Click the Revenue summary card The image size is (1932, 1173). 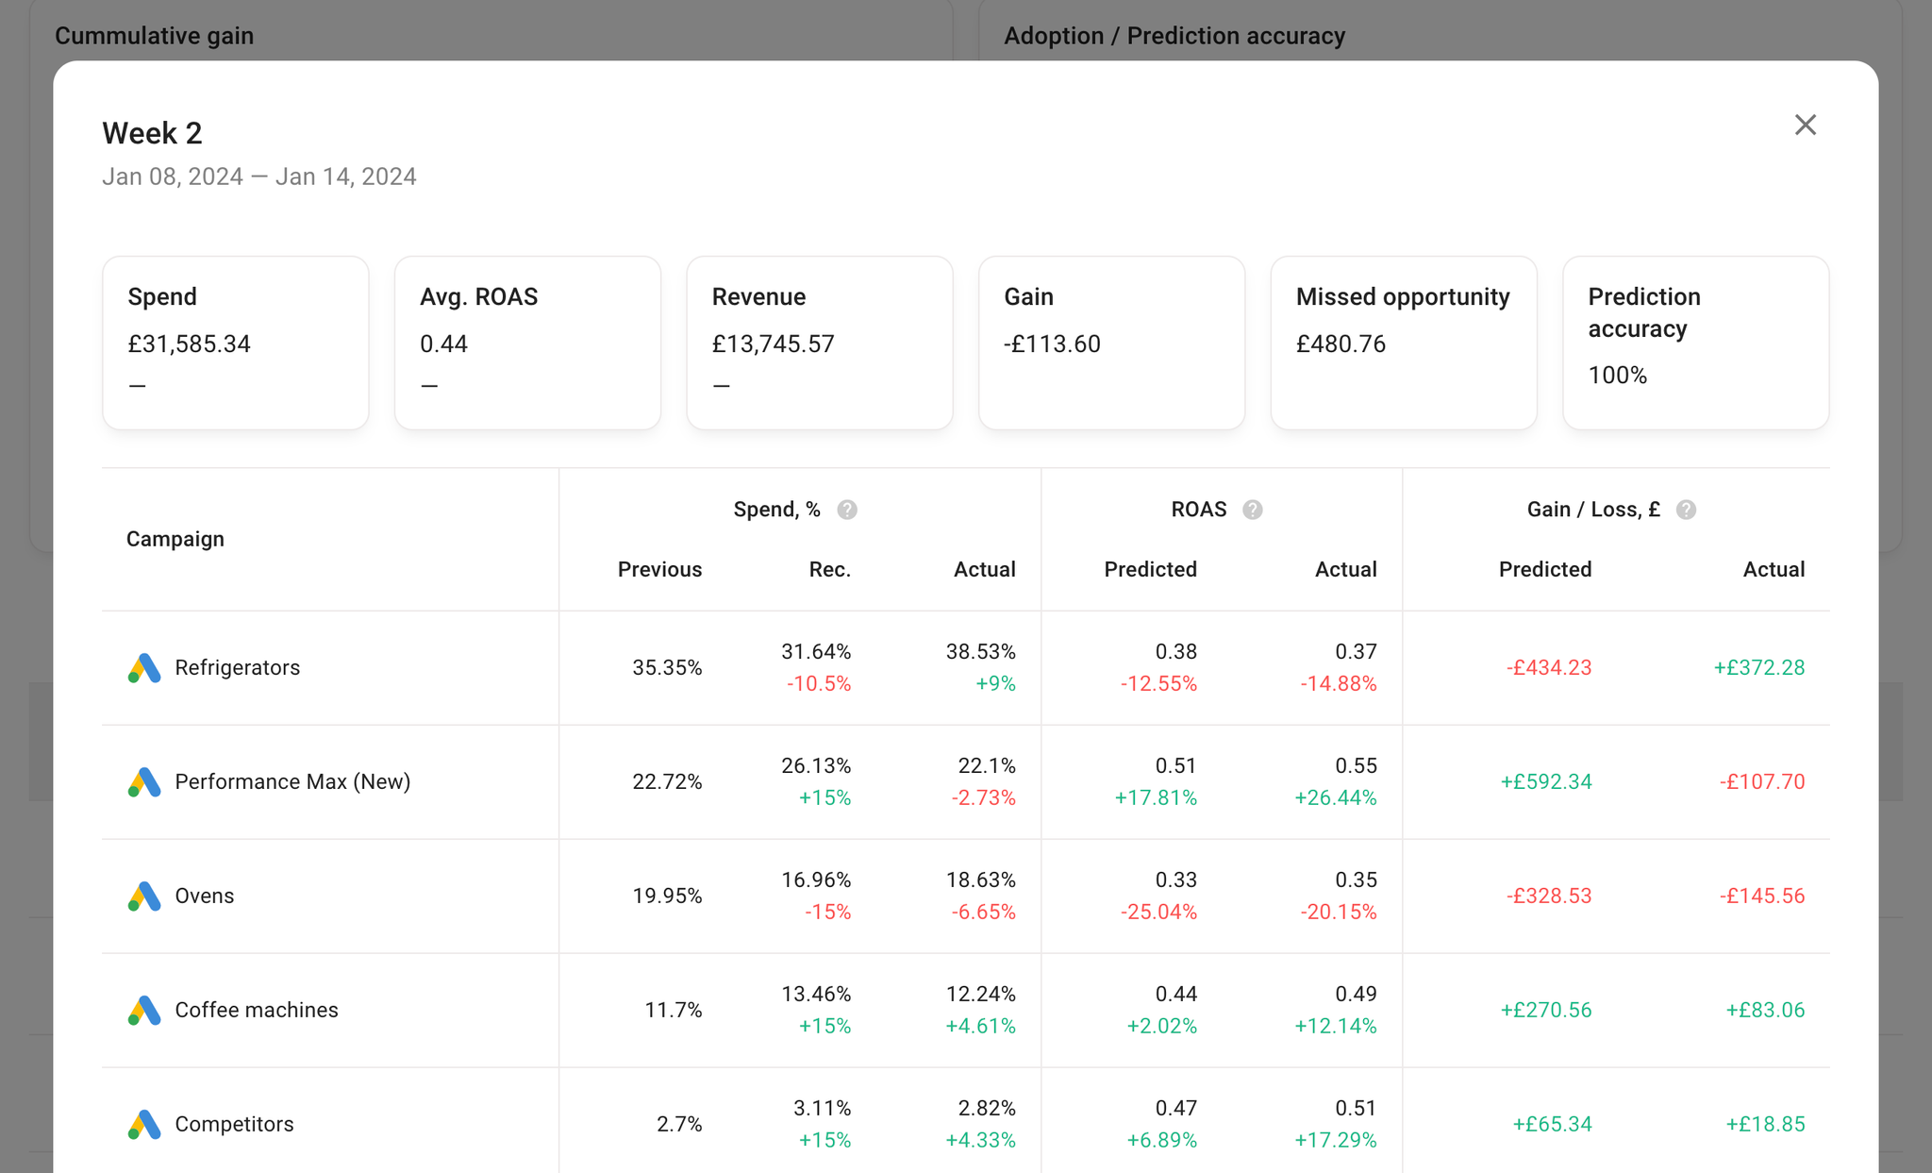click(x=820, y=343)
